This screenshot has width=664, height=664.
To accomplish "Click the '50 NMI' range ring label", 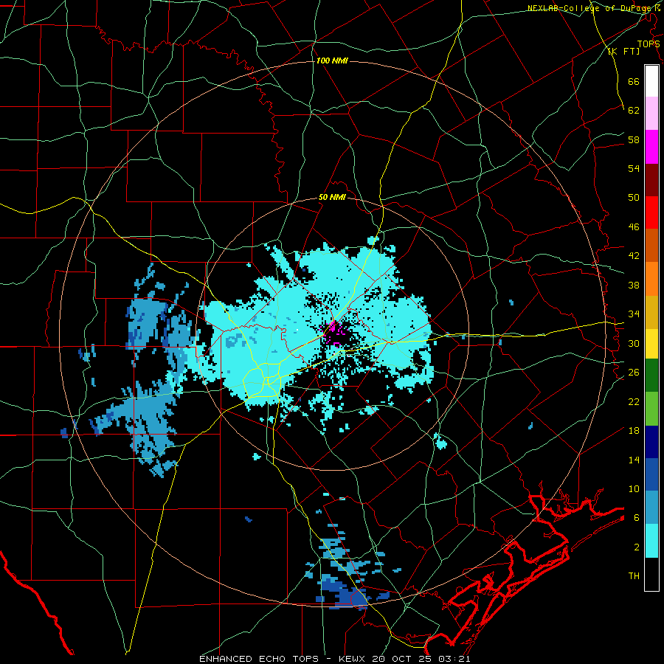I will tap(332, 198).
